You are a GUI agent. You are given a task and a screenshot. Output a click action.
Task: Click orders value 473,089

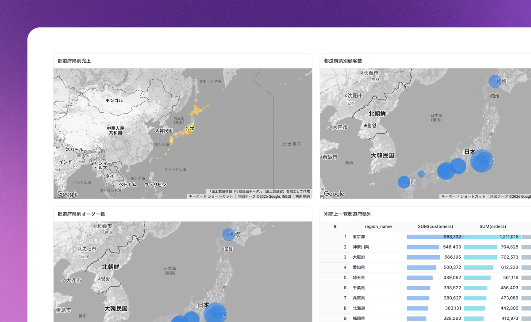(509, 298)
